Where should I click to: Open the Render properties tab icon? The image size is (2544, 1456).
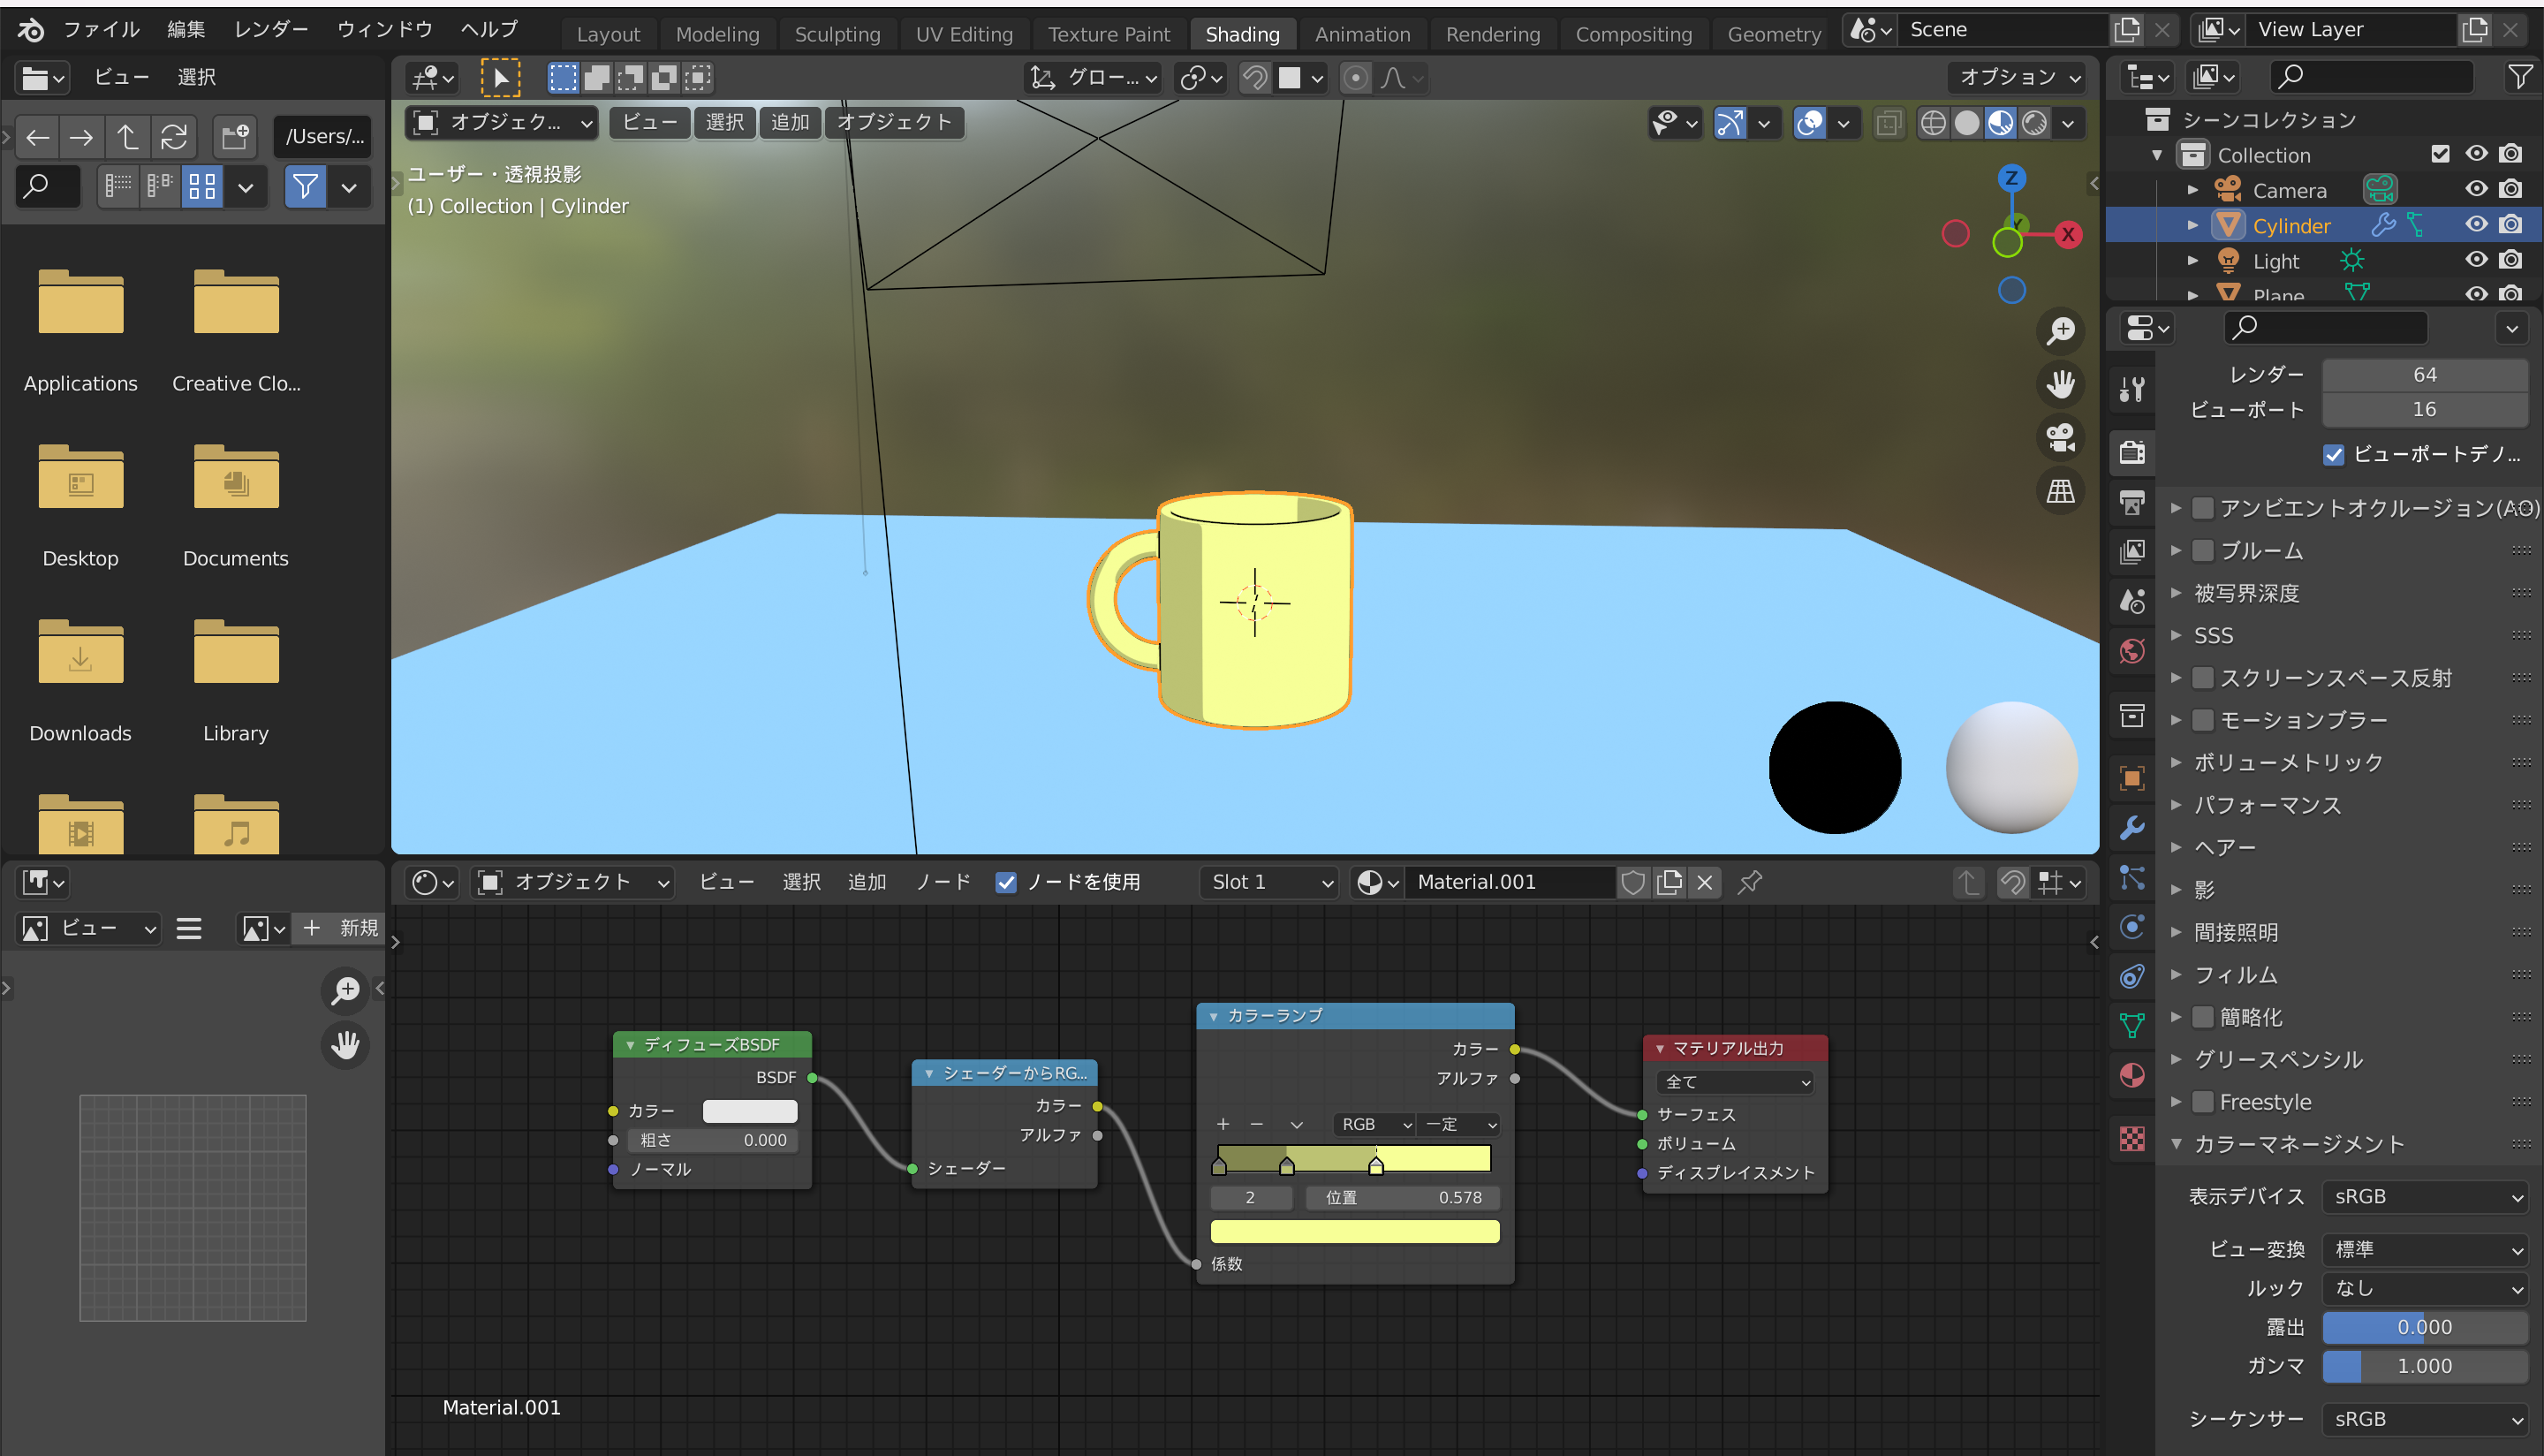point(2132,452)
